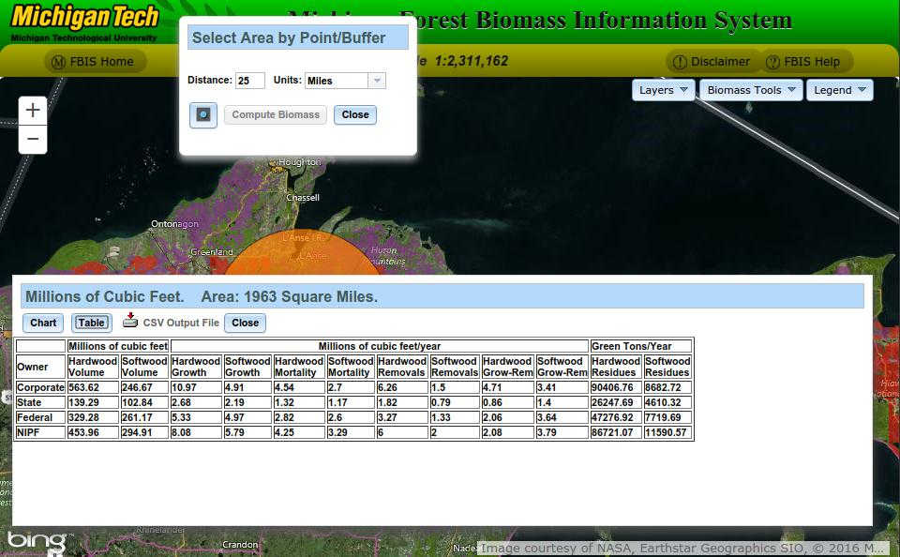Open the Biomass Tools menu

click(751, 90)
